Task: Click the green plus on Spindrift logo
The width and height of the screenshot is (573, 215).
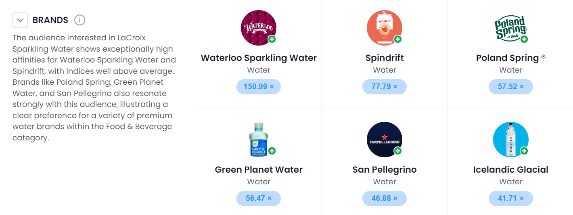Action: click(x=398, y=39)
